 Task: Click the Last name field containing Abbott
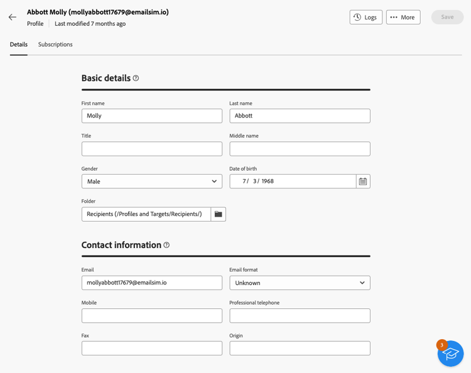300,116
